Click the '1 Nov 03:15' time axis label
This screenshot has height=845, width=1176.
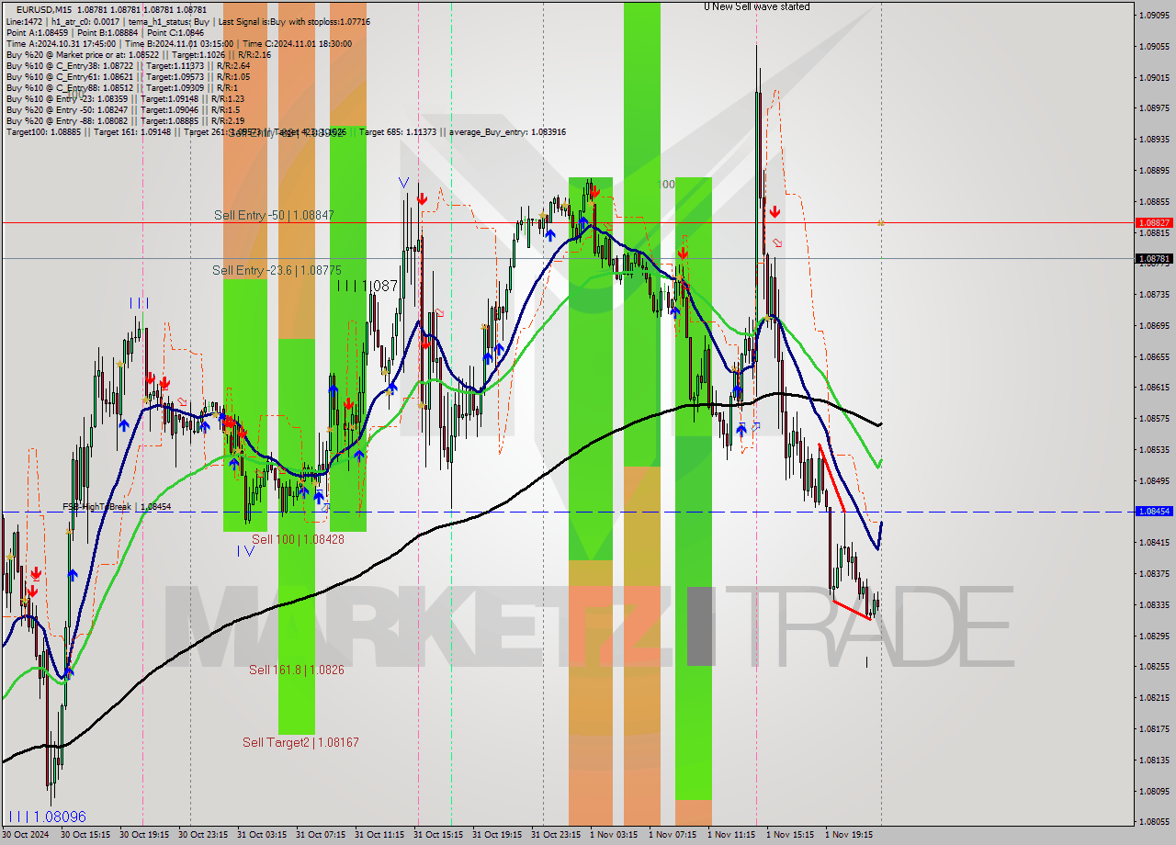coord(614,835)
